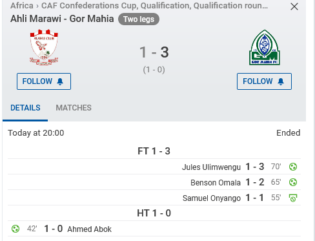Click the Gor Mahia club crest
This screenshot has height=241, width=315.
(x=265, y=47)
